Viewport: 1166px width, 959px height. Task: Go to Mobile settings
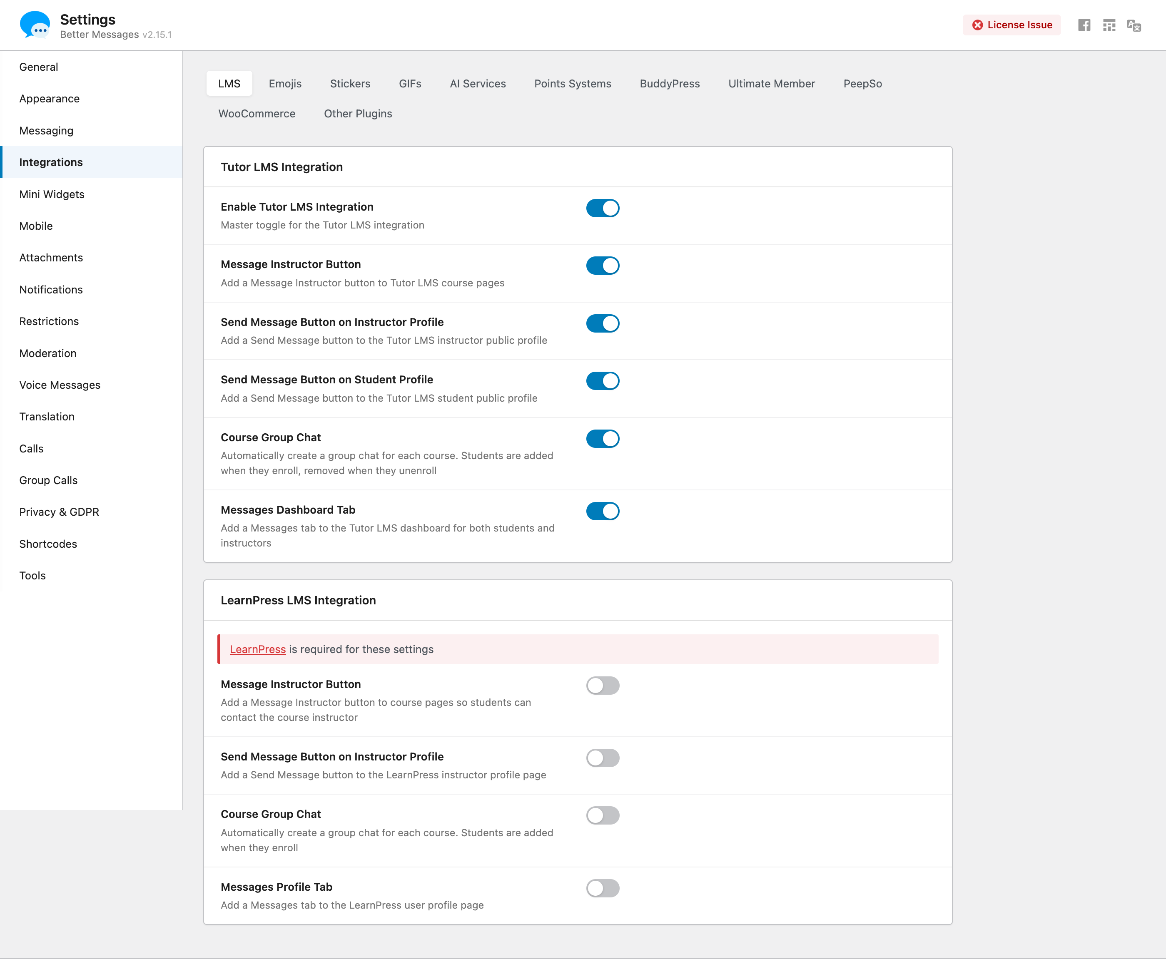91,226
